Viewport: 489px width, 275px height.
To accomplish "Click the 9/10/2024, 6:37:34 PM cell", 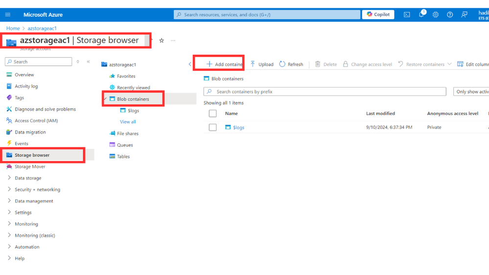I will click(x=389, y=127).
